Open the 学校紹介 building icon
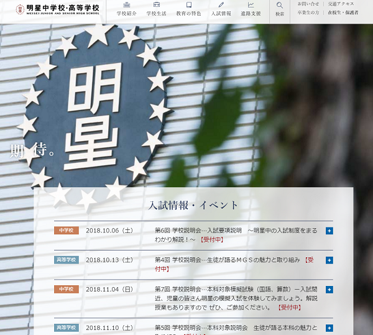Viewport: 373px width, 335px height. pyautogui.click(x=127, y=4)
